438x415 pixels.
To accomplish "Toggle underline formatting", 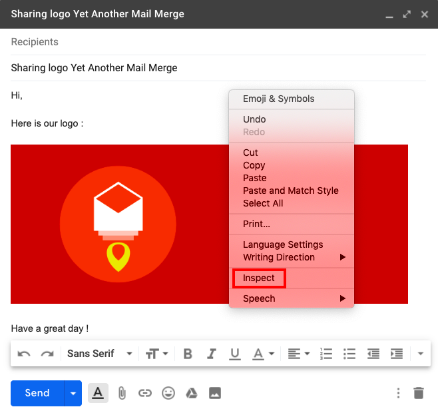I will (234, 354).
